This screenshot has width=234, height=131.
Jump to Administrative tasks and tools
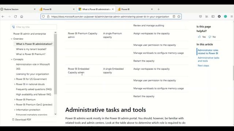coord(208,59)
